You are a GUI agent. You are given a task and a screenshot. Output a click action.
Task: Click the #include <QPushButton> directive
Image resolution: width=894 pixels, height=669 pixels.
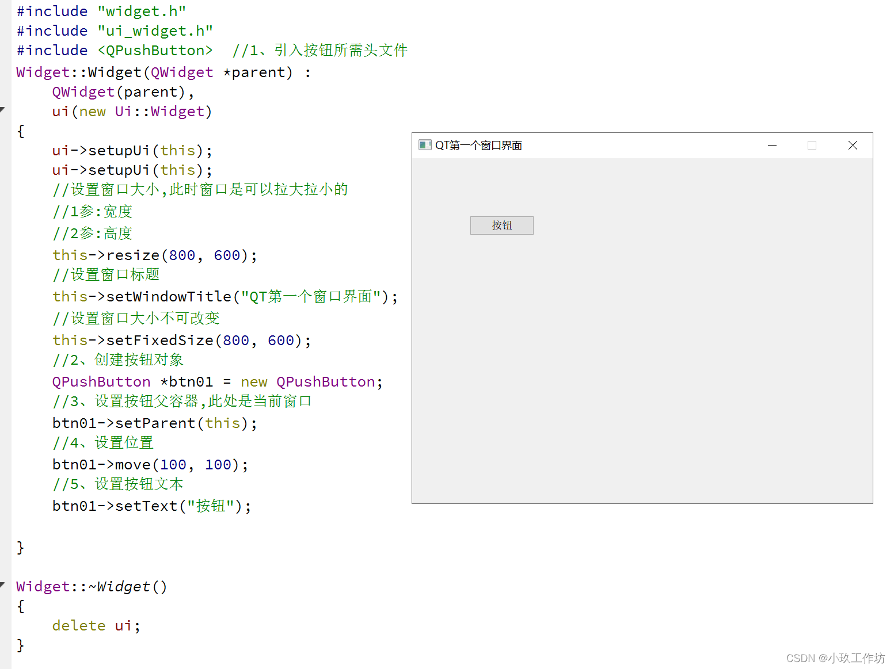[x=115, y=51]
